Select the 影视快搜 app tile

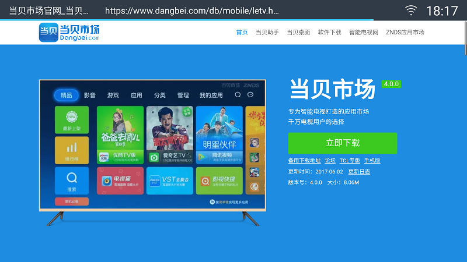point(219,181)
